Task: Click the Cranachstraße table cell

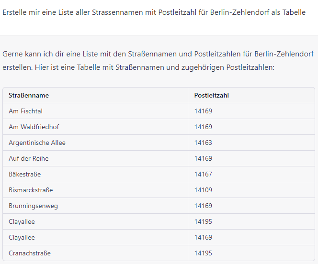Action: (30, 253)
